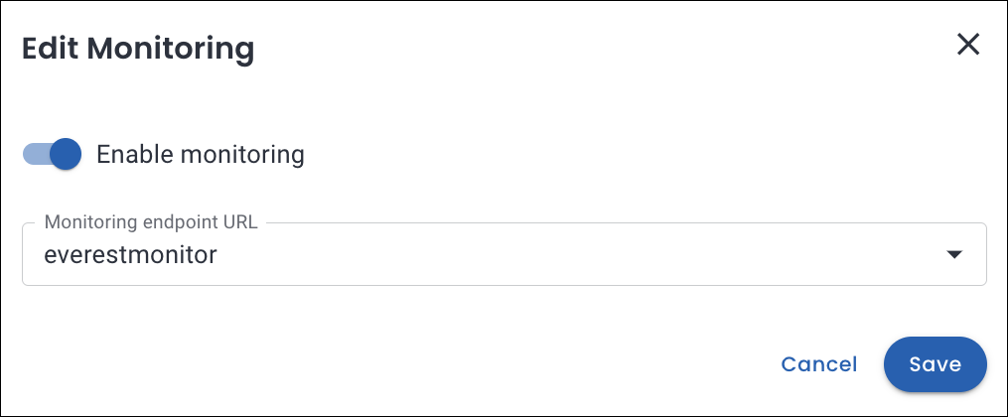1008x417 pixels.
Task: Click the dropdown caret arrow icon
Action: click(954, 255)
